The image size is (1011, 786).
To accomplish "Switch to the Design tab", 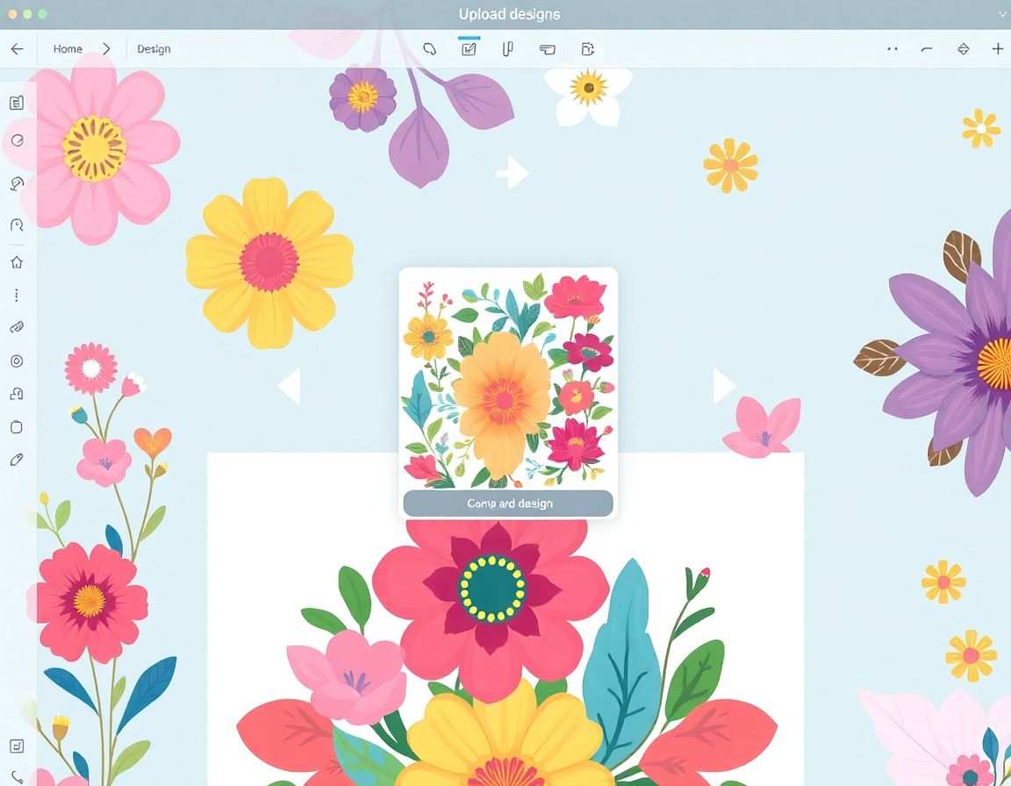I will pyautogui.click(x=154, y=49).
